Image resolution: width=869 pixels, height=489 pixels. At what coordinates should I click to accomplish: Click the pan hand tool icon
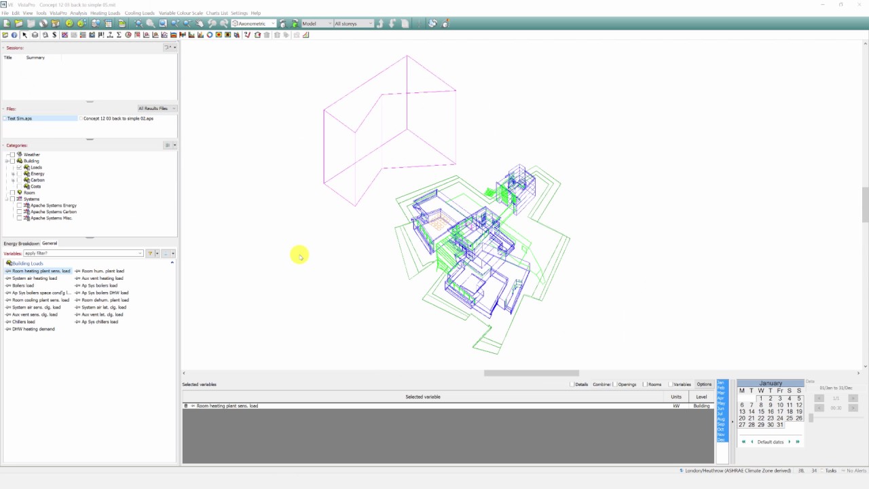[x=200, y=23]
